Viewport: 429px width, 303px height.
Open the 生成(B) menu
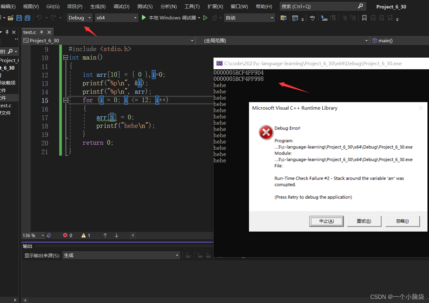[x=98, y=6]
